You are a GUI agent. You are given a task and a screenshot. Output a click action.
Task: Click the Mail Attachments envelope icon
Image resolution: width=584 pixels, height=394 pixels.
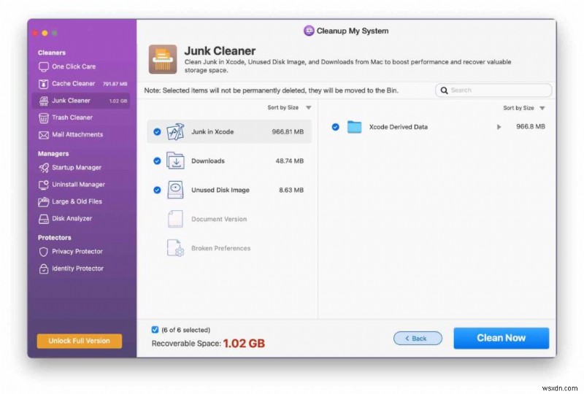click(44, 135)
